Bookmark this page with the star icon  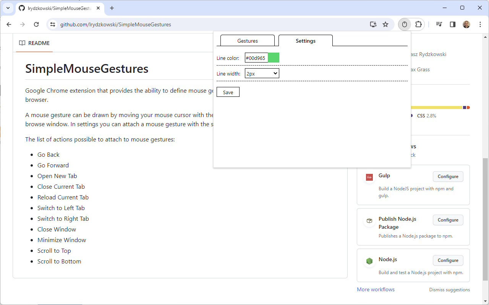385,24
